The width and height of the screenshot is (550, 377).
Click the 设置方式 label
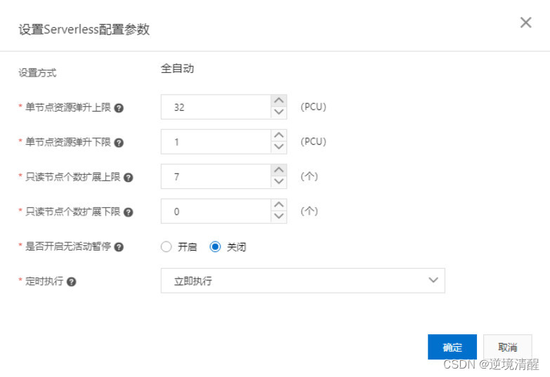coord(37,73)
